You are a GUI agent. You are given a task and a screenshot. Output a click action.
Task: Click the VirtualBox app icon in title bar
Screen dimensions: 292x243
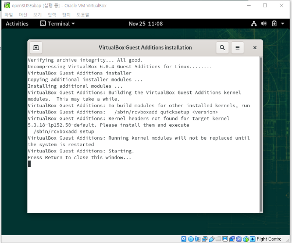(7, 5)
